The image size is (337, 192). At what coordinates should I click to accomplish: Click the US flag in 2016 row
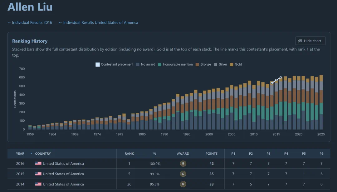pos(38,163)
